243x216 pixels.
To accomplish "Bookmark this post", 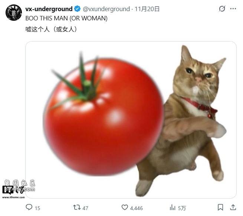I will point(220,207).
